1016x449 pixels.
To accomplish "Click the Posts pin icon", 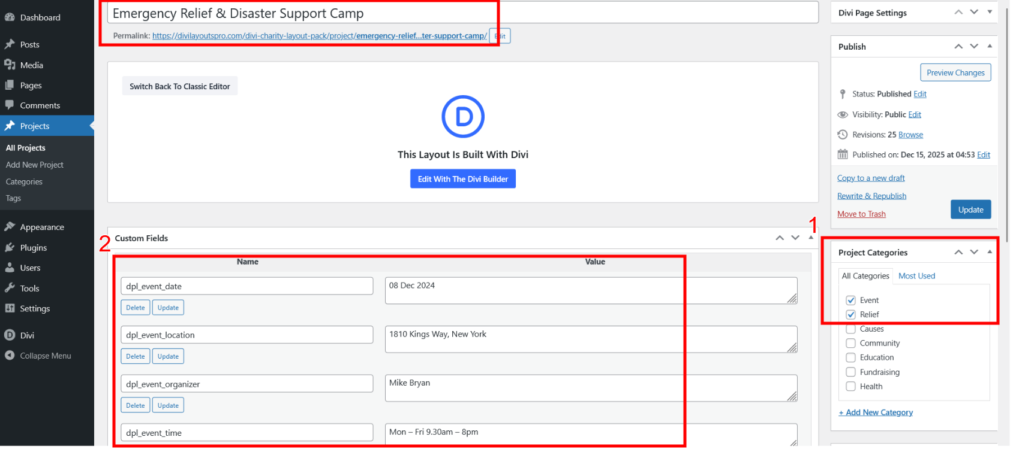I will (10, 44).
